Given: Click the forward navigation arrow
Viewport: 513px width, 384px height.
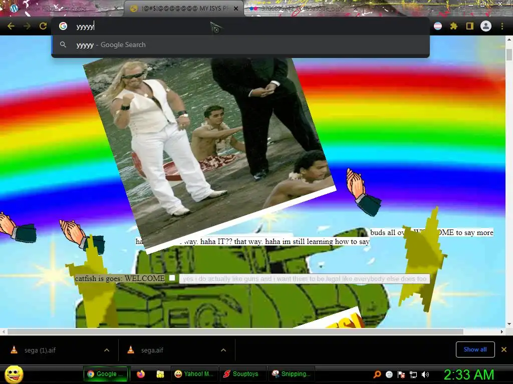Looking at the screenshot, I should click(x=27, y=26).
